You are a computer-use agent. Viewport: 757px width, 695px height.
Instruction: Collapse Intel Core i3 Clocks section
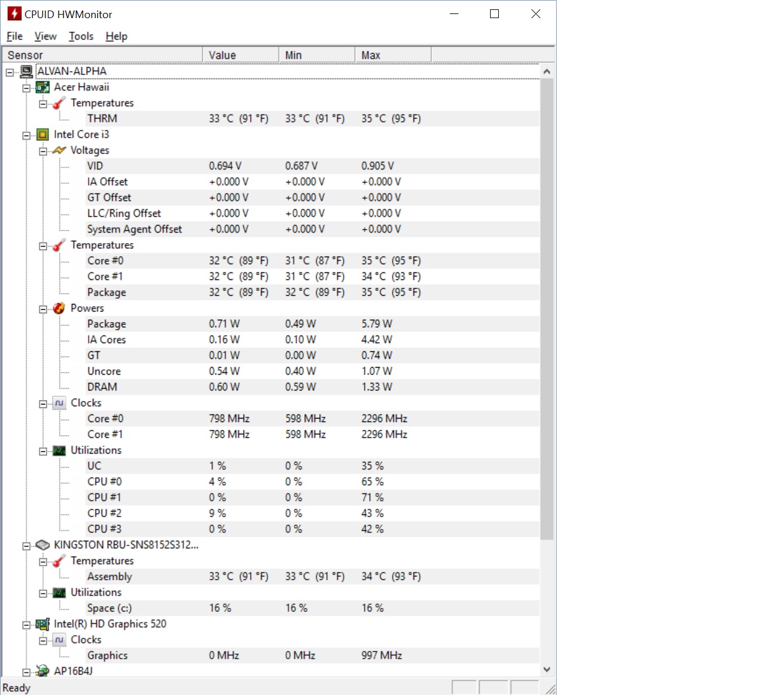43,404
